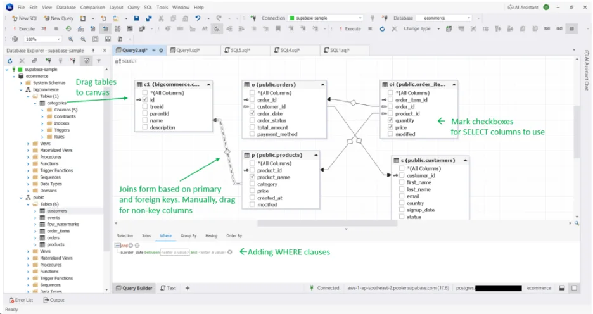This screenshot has width=593, height=314.
Task: Open the Connection dropdown showing supabase-sample
Action: [326, 18]
